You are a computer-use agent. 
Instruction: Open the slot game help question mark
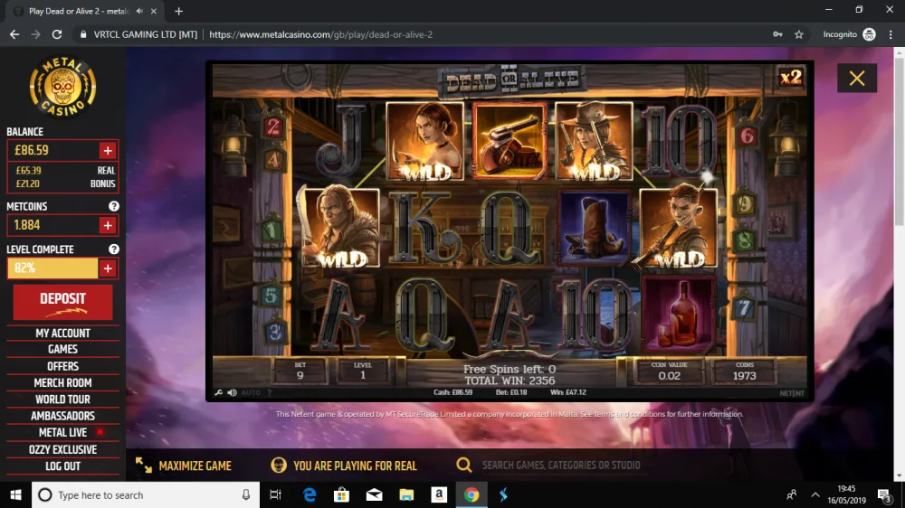point(269,392)
